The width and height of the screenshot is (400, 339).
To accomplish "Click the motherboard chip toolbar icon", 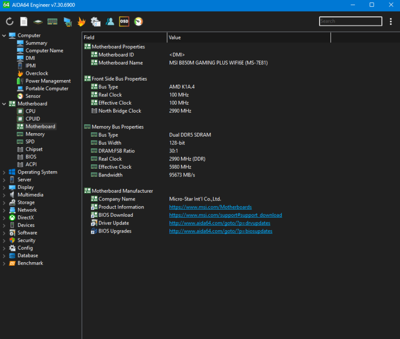I will [38, 22].
